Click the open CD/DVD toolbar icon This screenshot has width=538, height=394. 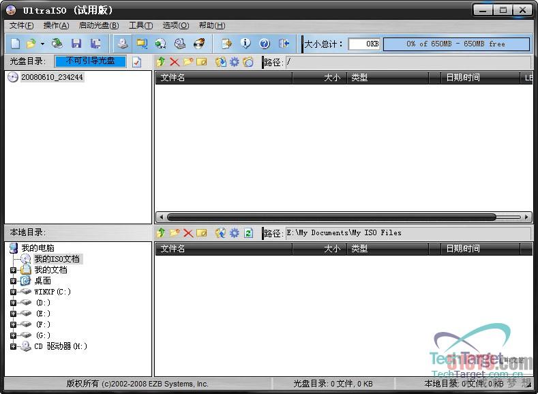coord(57,44)
